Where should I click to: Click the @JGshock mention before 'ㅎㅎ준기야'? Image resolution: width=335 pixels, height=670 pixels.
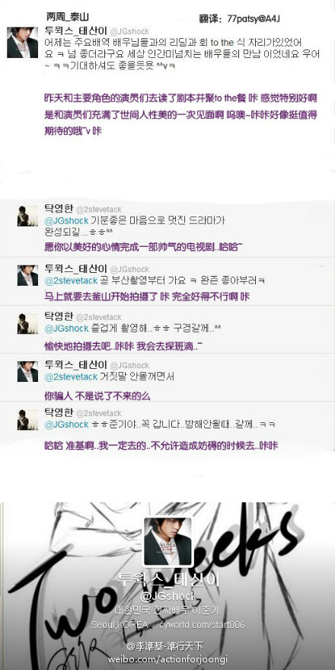(66, 425)
